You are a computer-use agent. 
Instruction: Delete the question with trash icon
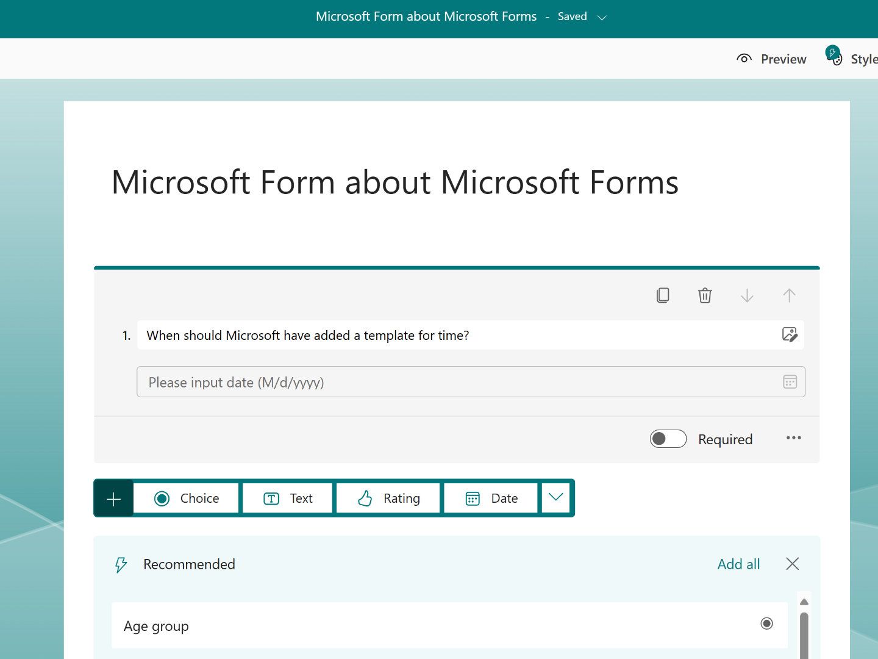point(705,295)
